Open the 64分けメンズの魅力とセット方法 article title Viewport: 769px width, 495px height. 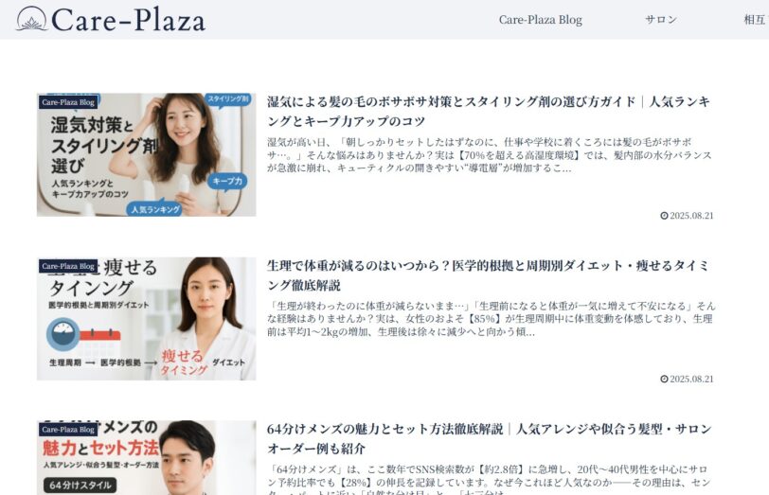tap(490, 438)
